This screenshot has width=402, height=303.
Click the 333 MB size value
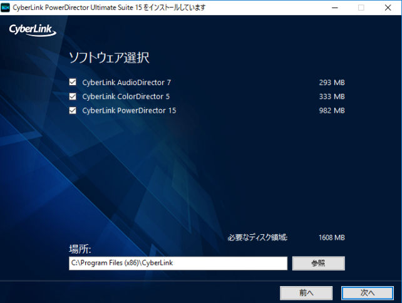(x=332, y=96)
